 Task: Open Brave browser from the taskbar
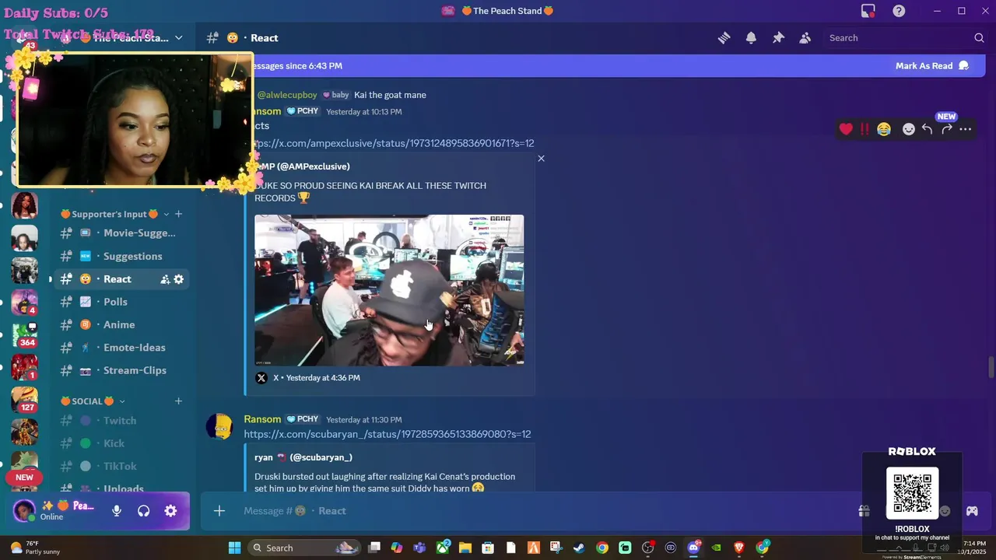click(739, 548)
